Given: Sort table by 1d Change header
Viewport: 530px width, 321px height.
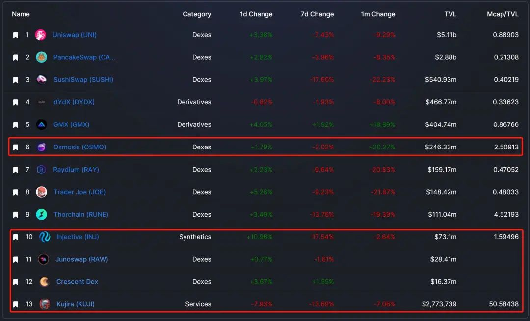Looking at the screenshot, I should click(256, 14).
